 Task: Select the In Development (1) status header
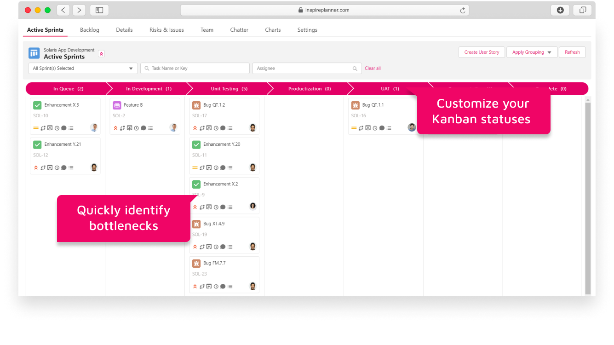pyautogui.click(x=149, y=89)
